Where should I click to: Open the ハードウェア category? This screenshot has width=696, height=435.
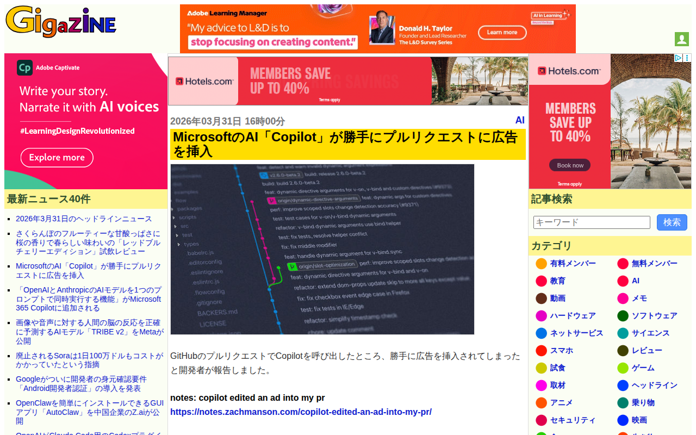(x=573, y=316)
